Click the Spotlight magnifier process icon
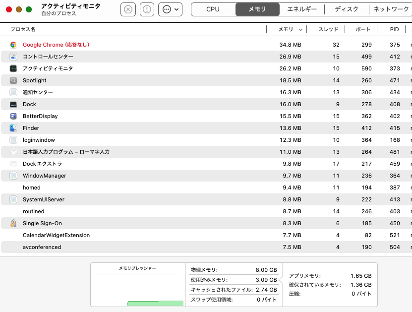 [13, 80]
